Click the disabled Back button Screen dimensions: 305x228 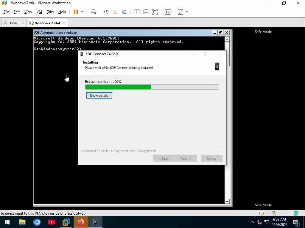(164, 159)
